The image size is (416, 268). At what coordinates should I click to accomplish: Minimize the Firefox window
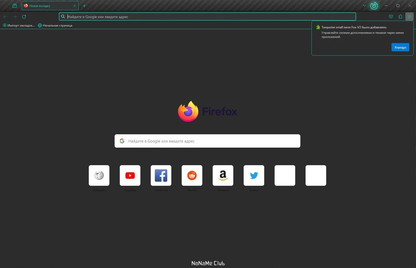pos(386,6)
